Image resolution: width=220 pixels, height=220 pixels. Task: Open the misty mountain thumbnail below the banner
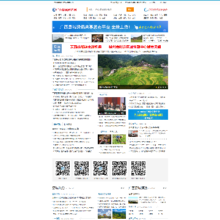(58, 38)
